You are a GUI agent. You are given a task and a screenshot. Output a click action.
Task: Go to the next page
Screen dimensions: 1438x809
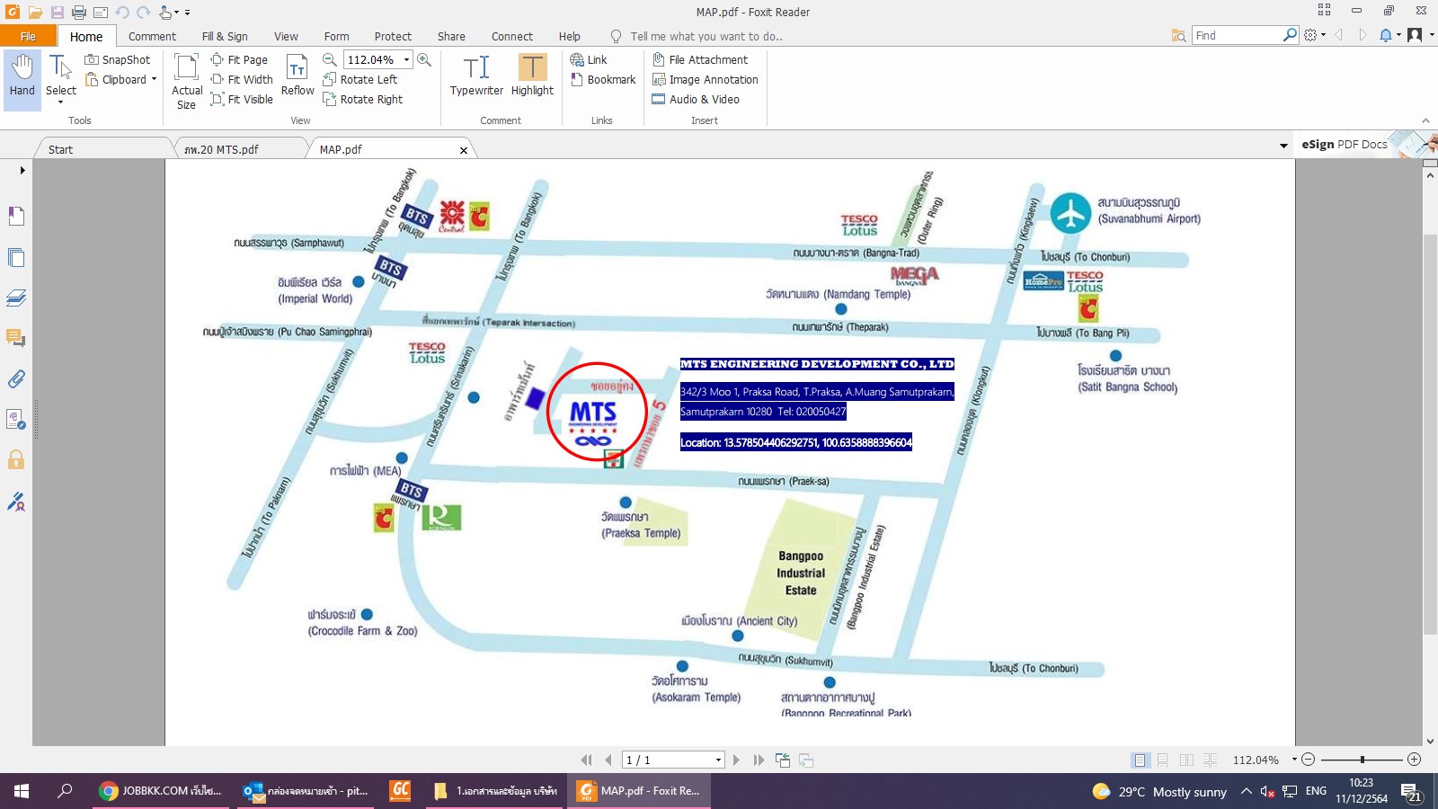[x=736, y=760]
